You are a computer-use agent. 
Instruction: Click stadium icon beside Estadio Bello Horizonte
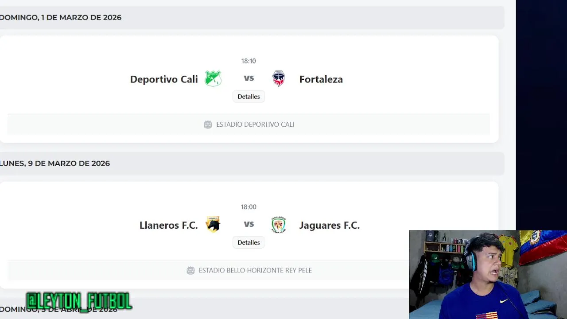pos(190,270)
